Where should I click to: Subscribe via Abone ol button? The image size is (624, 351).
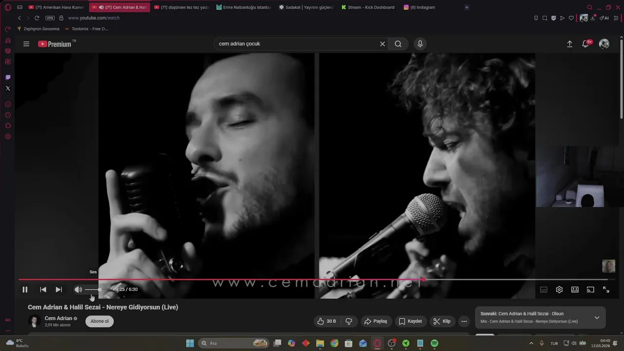[99, 321]
